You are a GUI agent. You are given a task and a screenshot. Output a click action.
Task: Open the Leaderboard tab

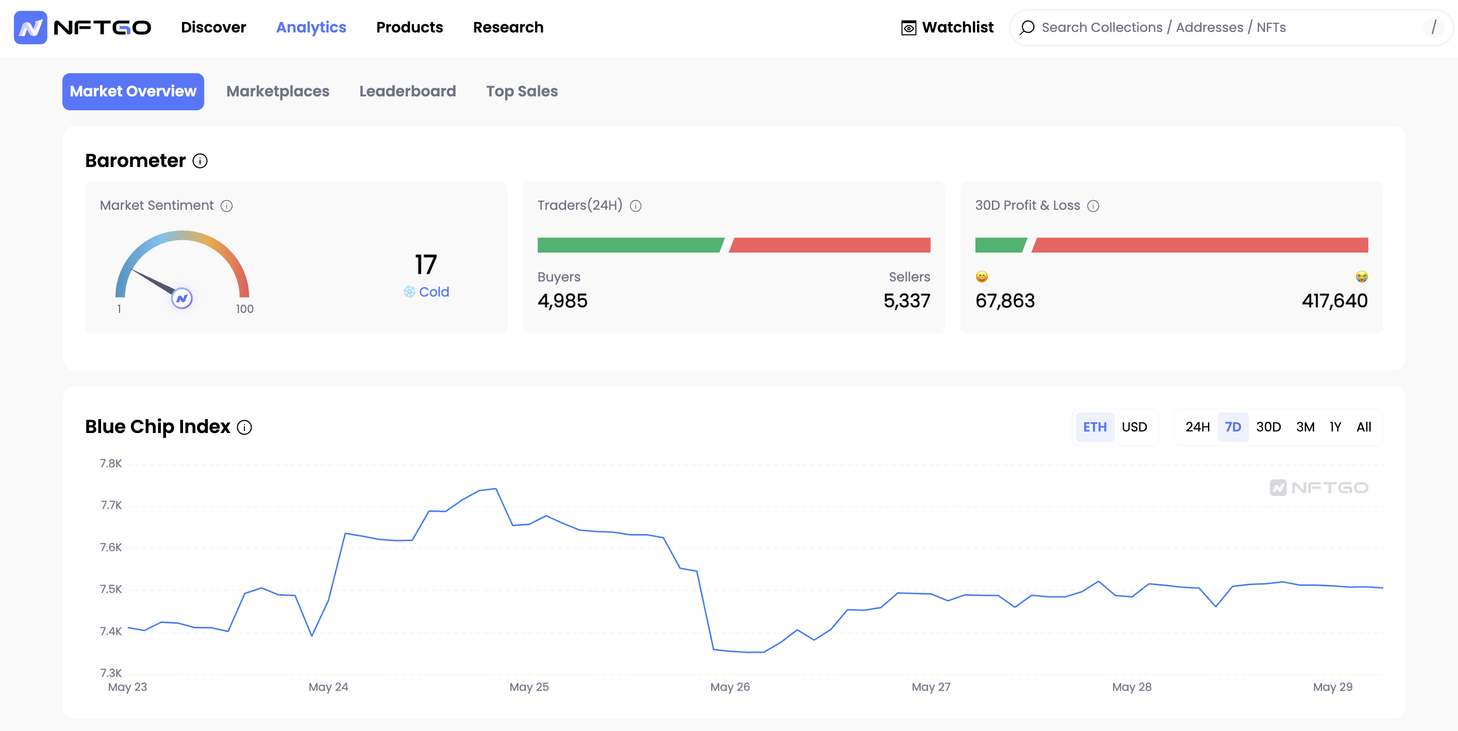coord(407,91)
